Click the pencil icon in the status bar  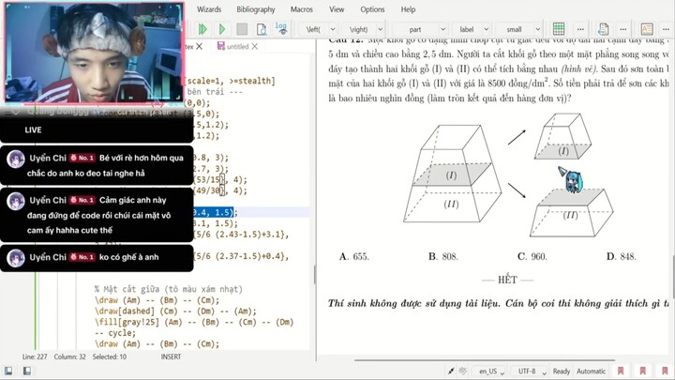[x=451, y=371]
